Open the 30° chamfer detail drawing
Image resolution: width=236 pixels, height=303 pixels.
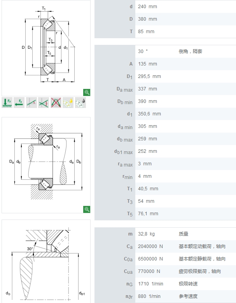coord(46,261)
